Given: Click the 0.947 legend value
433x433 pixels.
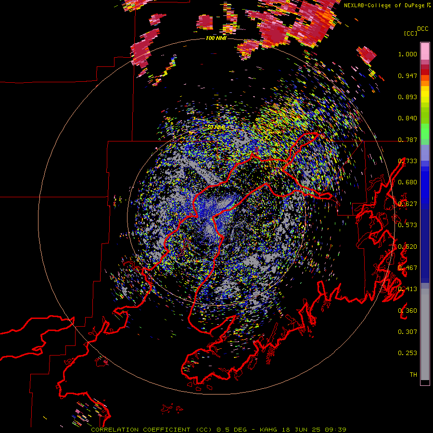Looking at the screenshot, I should click(408, 76).
